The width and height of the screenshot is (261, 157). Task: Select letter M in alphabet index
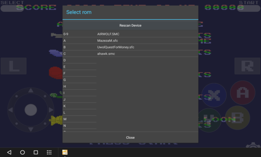(79, 119)
